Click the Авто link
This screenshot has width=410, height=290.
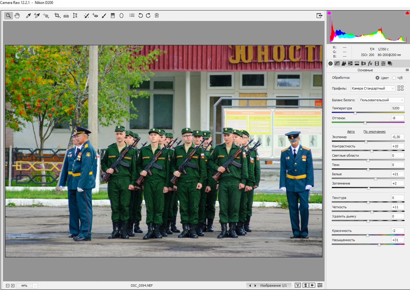coord(351,132)
